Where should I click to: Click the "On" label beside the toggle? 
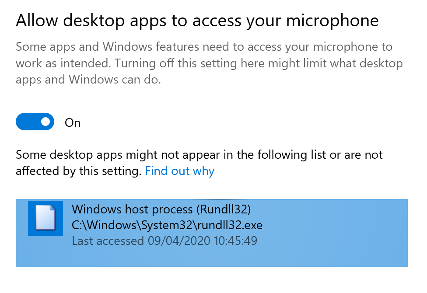coord(73,123)
